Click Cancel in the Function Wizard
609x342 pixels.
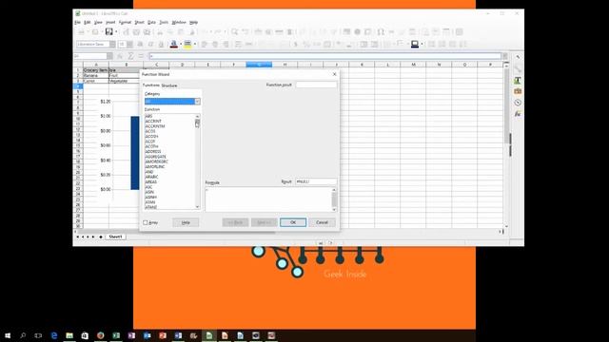(322, 222)
